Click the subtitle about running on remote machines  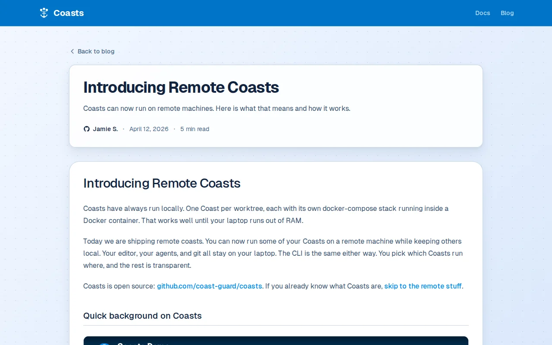pyautogui.click(x=216, y=108)
